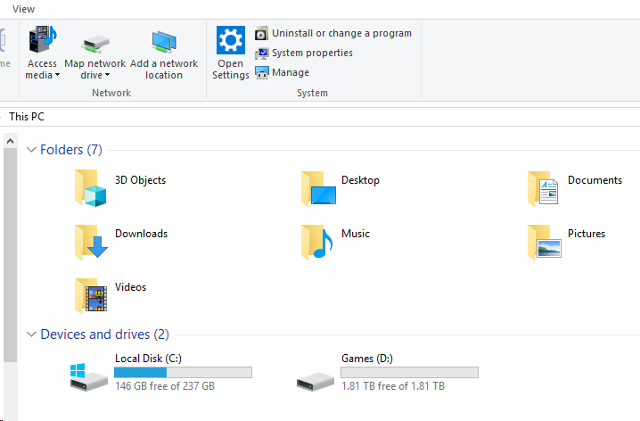Screen dimensions: 640x421
Task: Click Uninstall or change a program label
Action: pyautogui.click(x=341, y=33)
